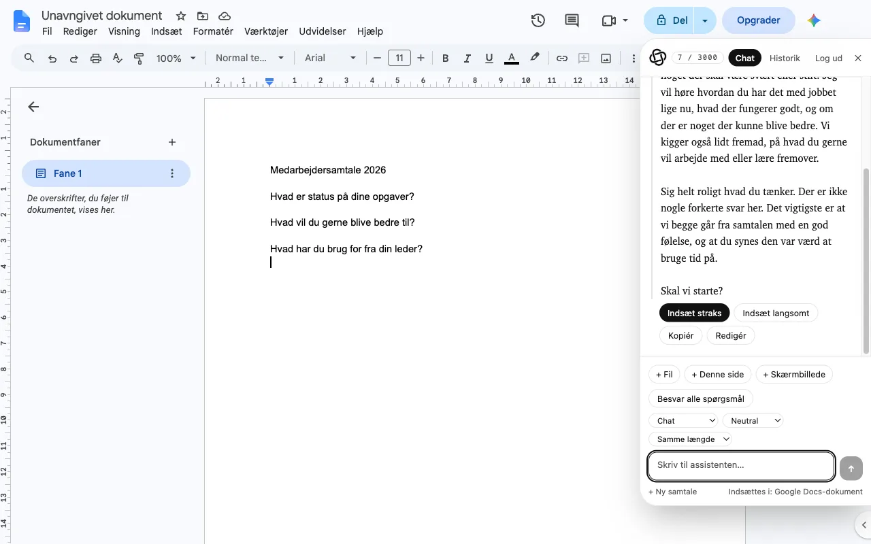Open the Normal text style dropdown
871x544 pixels.
pos(250,58)
